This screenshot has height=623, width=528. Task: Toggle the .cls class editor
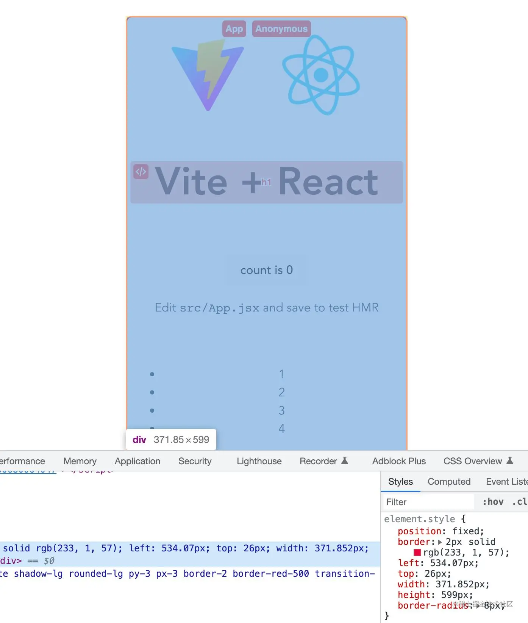click(x=520, y=502)
